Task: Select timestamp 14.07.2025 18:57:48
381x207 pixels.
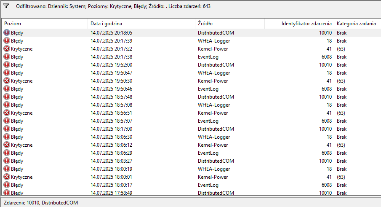Action: click(111, 97)
